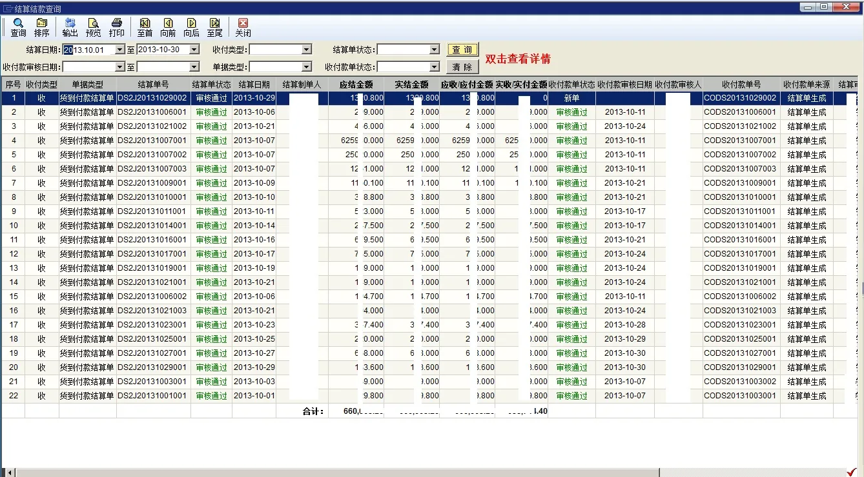Click cell DS2J20131001001

(x=152, y=396)
